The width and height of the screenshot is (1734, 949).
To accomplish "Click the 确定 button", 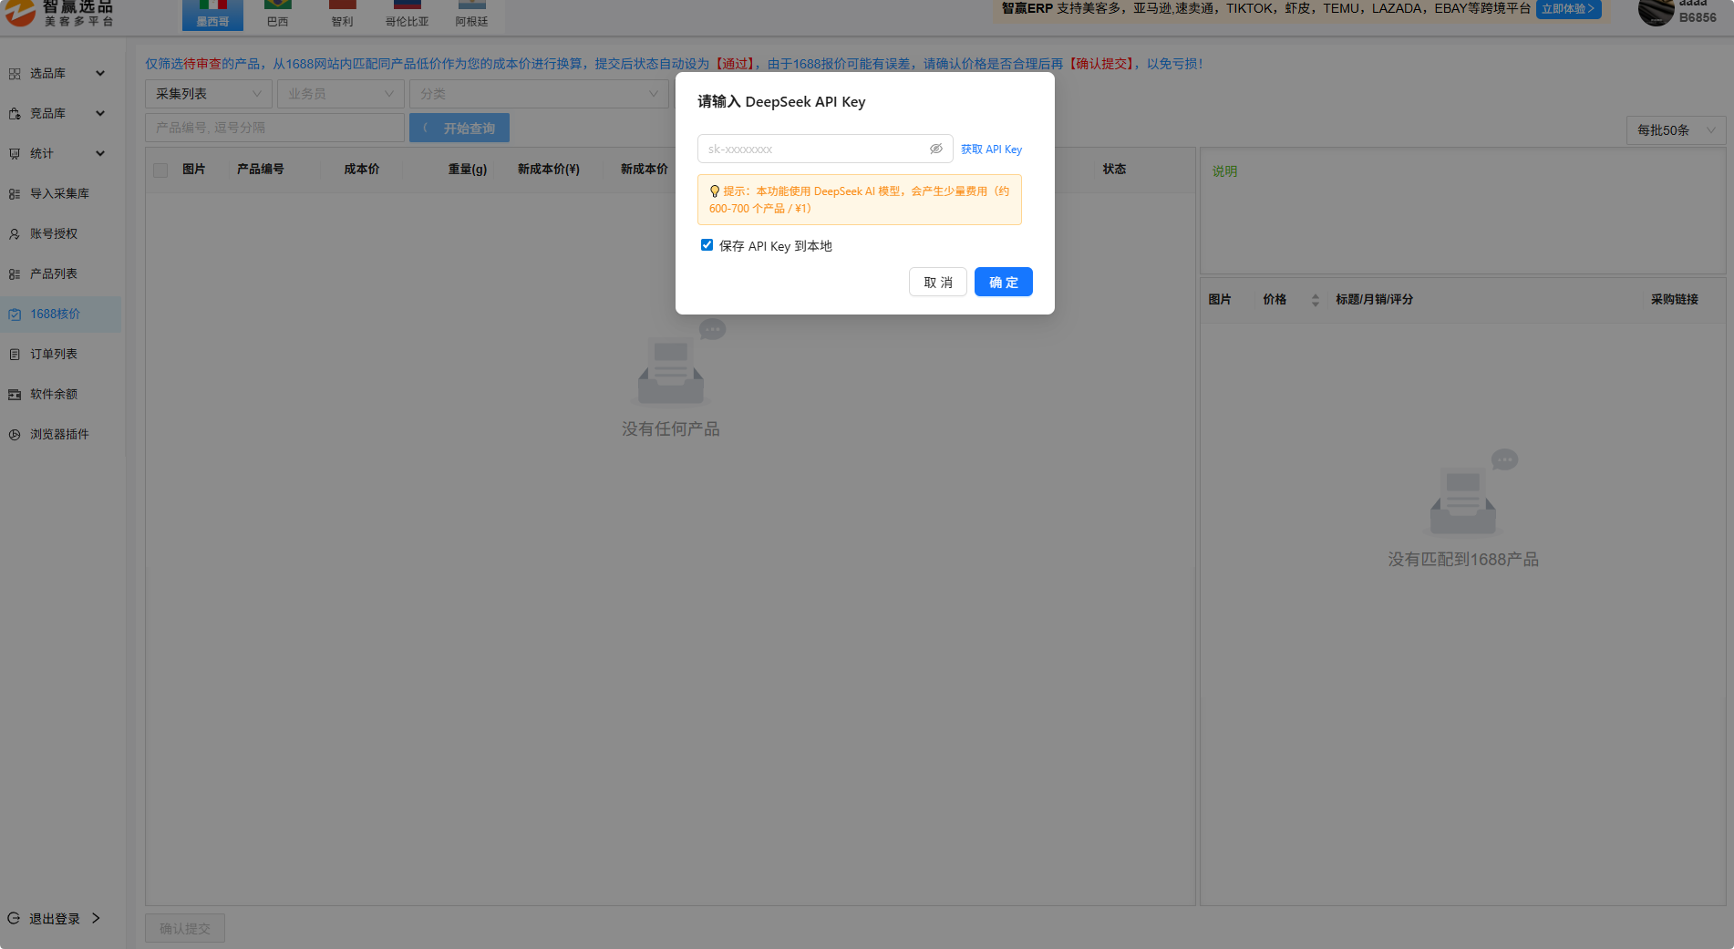I will tap(1004, 283).
